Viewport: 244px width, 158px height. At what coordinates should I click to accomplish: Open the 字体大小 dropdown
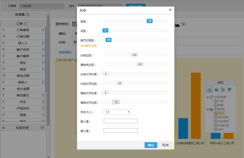(x=117, y=112)
